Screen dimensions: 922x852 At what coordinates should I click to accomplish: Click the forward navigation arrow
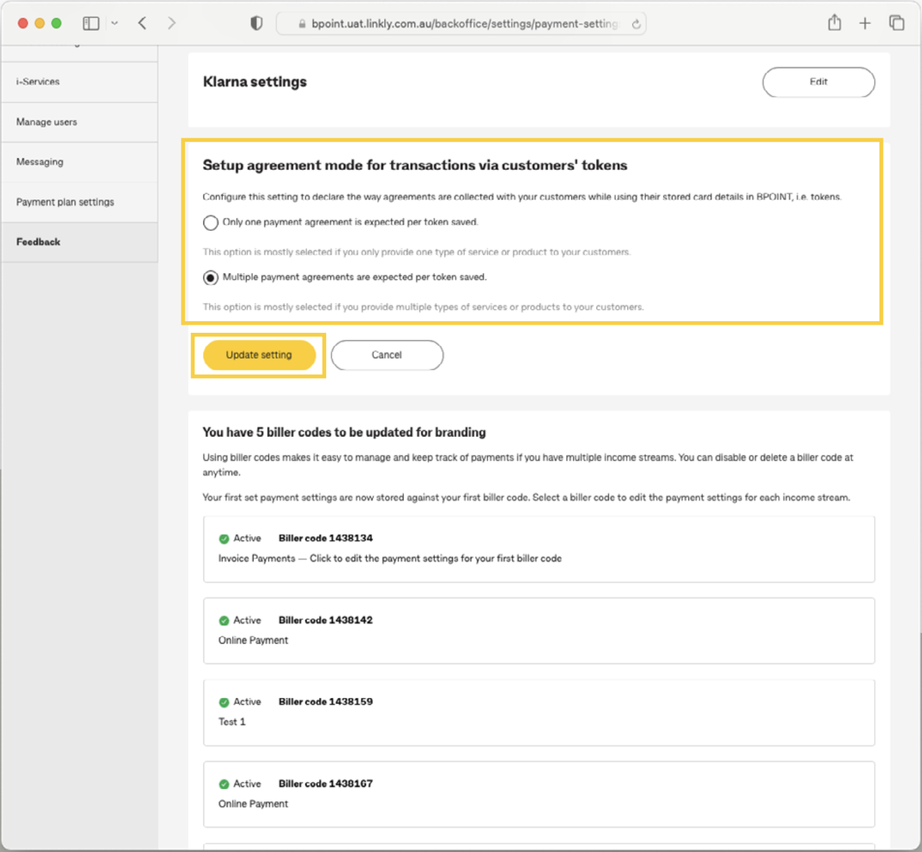pos(171,23)
